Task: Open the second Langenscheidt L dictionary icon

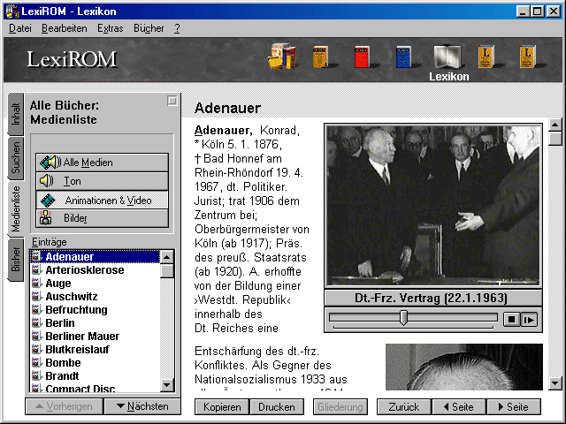Action: tap(527, 57)
